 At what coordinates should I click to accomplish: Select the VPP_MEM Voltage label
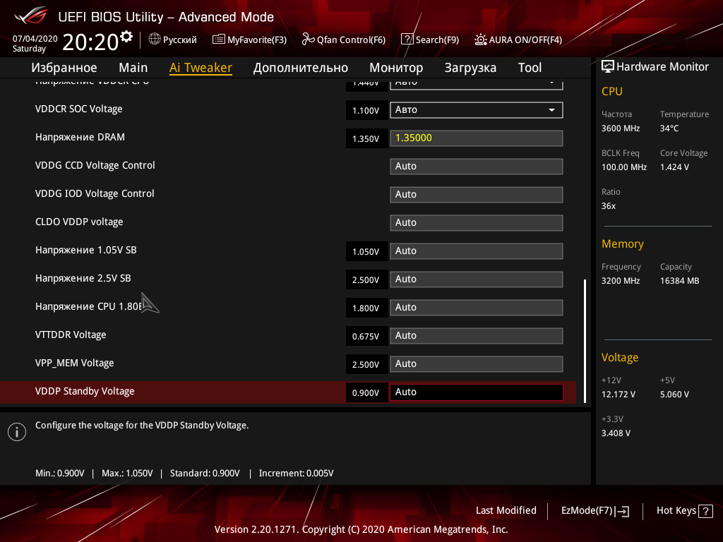coord(75,363)
